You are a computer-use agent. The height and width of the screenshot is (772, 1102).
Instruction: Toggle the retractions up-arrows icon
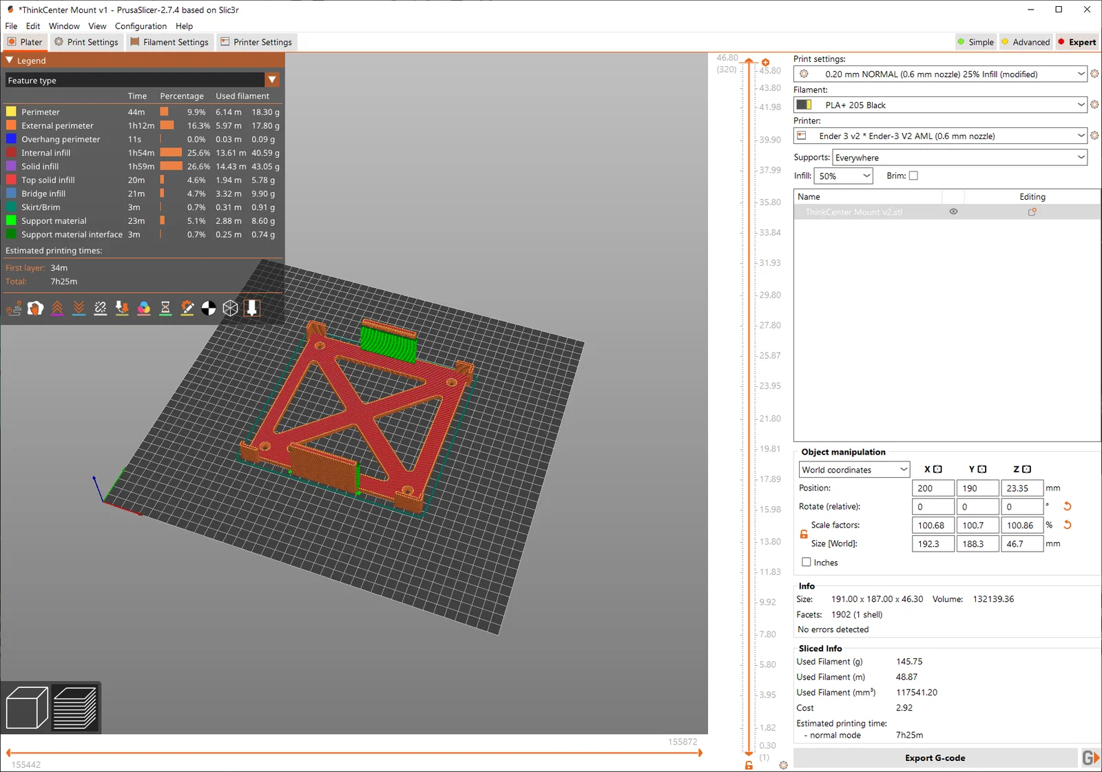[57, 309]
